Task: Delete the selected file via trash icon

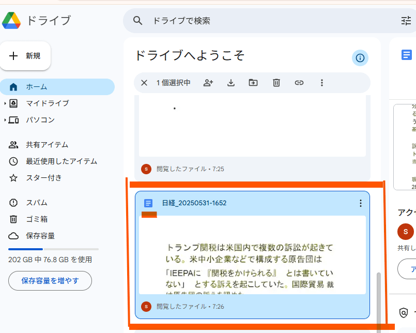Action: [x=276, y=83]
